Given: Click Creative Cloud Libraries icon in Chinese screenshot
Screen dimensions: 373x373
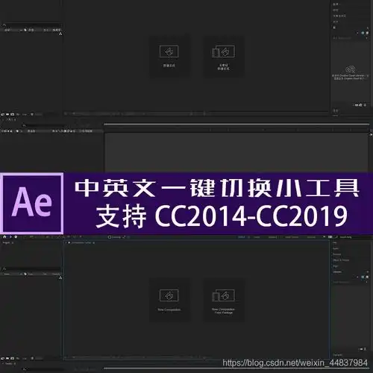Looking at the screenshot, I should 350,69.
